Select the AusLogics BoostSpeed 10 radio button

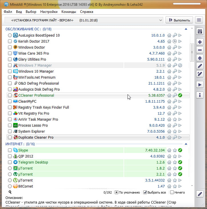point(10,35)
